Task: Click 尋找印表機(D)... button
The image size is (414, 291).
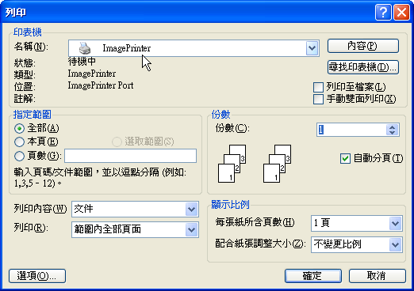Action: tap(363, 67)
